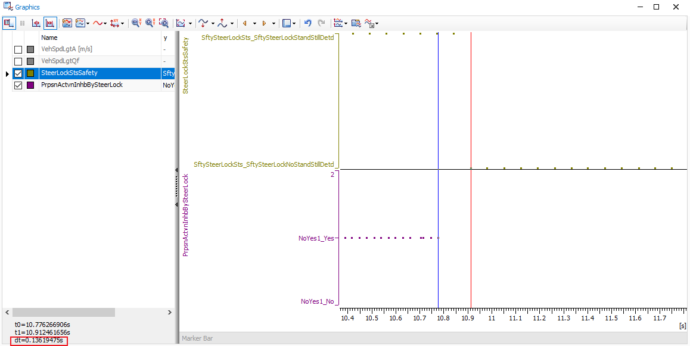Viewport: 690px width, 346px height.
Task: Expand the window layout dropdown arrow
Action: [294, 24]
